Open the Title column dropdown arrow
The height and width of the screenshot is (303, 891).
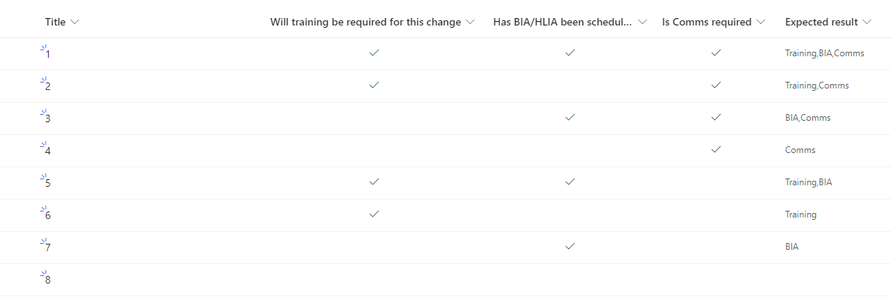coord(75,22)
